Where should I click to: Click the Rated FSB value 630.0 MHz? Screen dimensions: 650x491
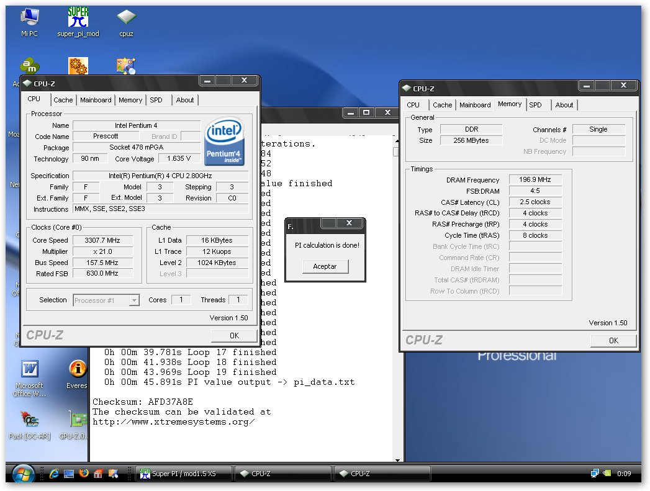102,274
